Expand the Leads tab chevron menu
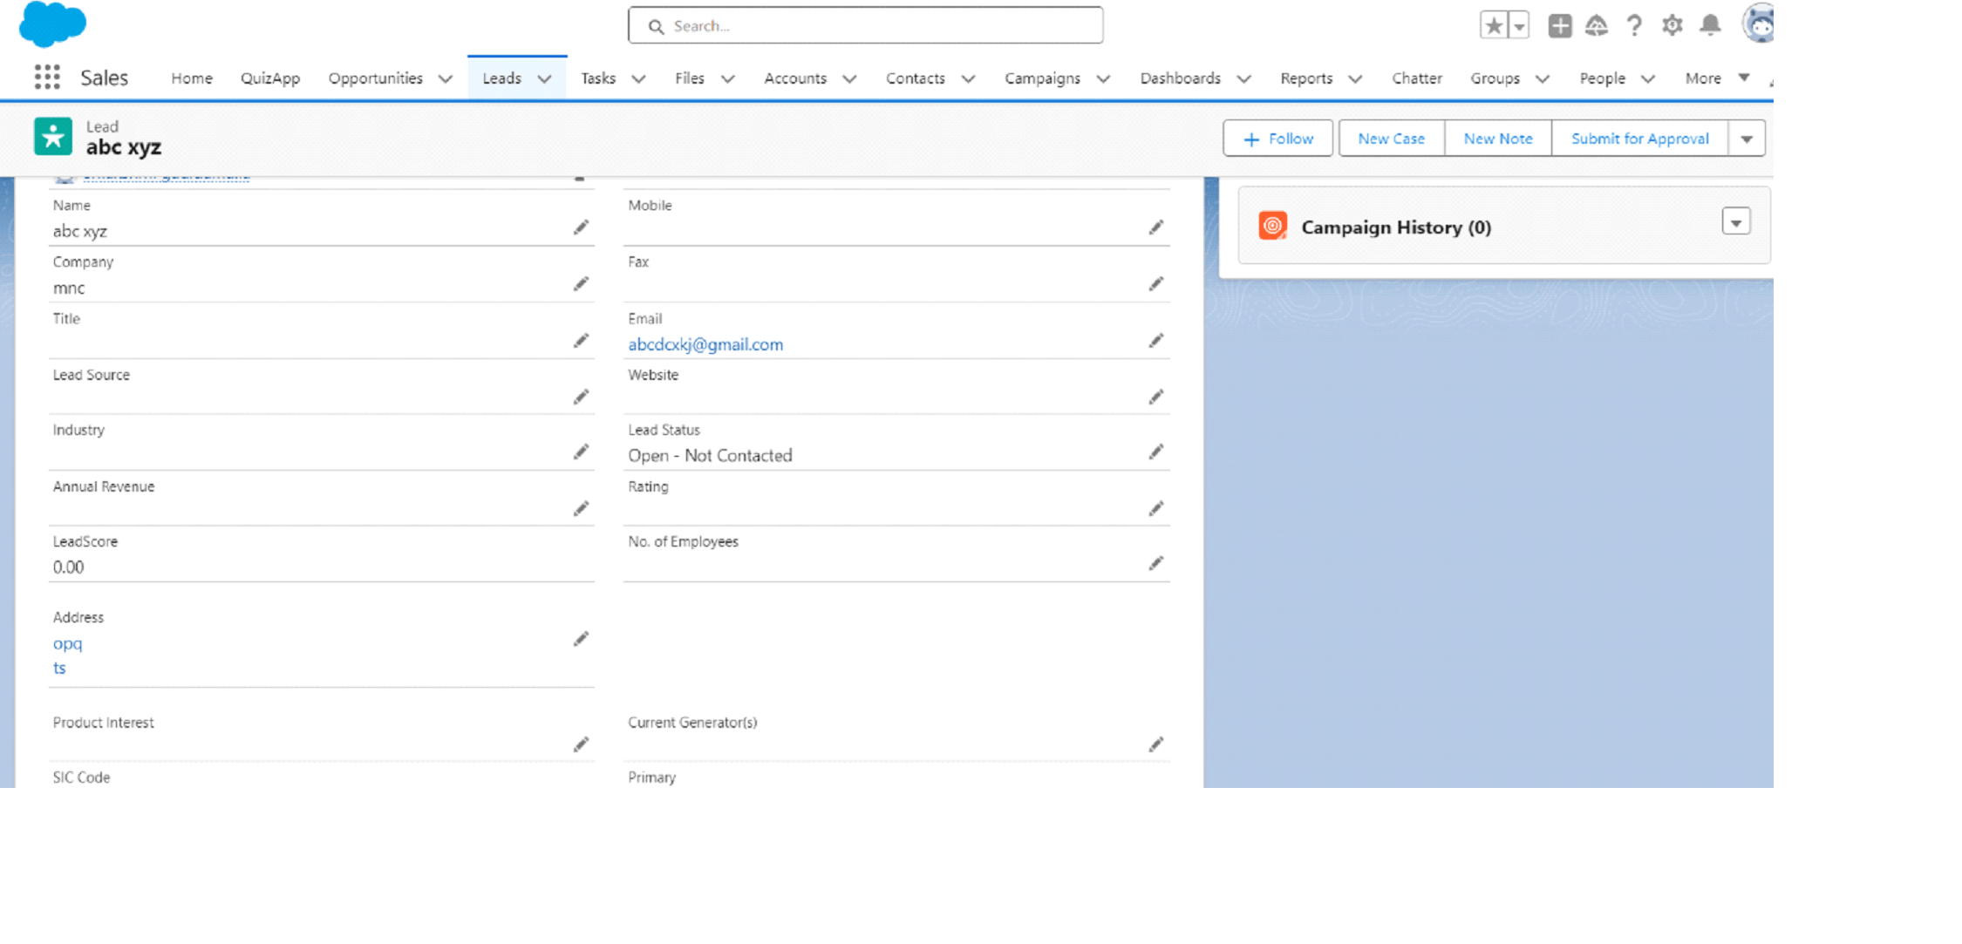 (545, 79)
